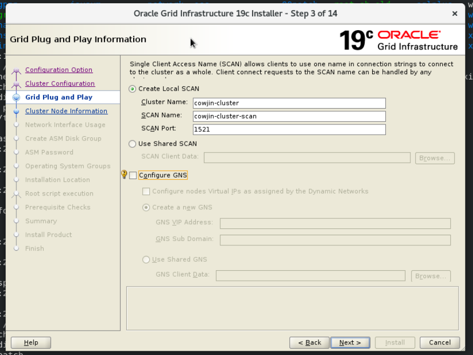Click the Configuration Option step marker icon
Viewport: 473px width, 355px height.
16,70
